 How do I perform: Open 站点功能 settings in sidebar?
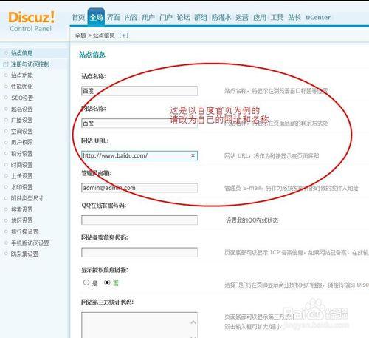[22, 75]
